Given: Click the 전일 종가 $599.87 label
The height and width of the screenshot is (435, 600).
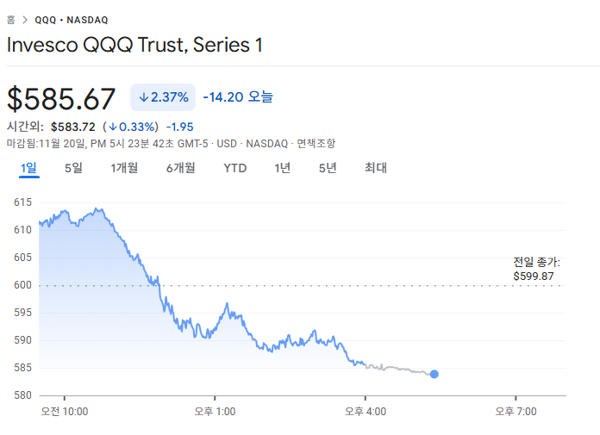Looking at the screenshot, I should 534,270.
